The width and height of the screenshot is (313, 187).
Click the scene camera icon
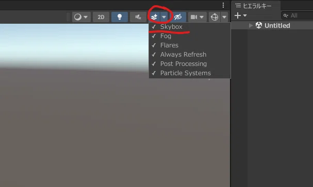pos(194,17)
